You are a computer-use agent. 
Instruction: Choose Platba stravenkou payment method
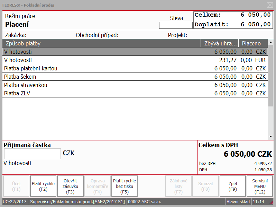(x=135, y=85)
